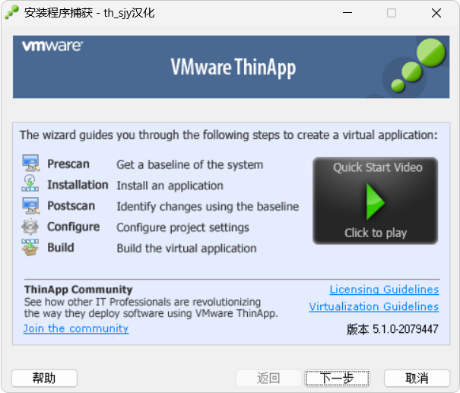Viewport: 460px width, 393px height.
Task: Click 'Configure project settings' text
Action: [x=182, y=227]
